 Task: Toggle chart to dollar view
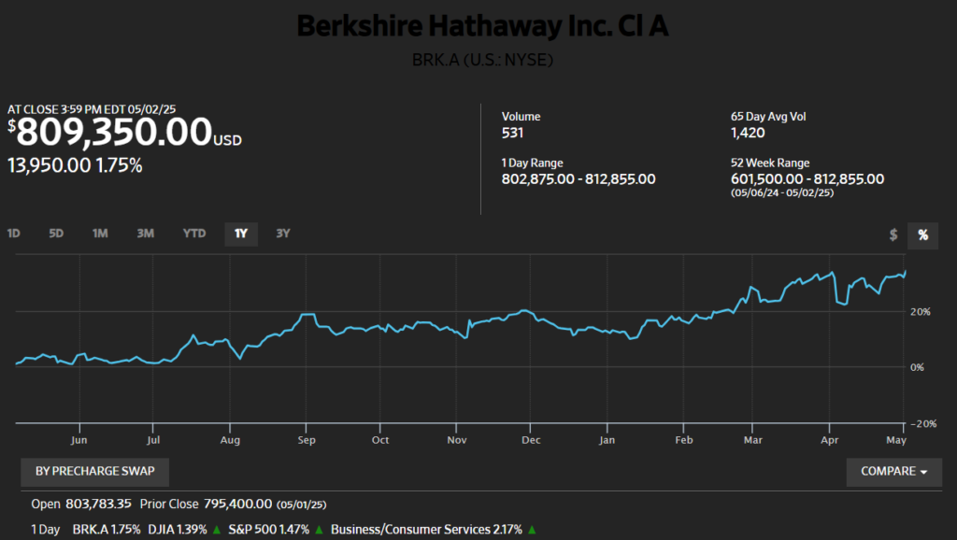tap(893, 234)
